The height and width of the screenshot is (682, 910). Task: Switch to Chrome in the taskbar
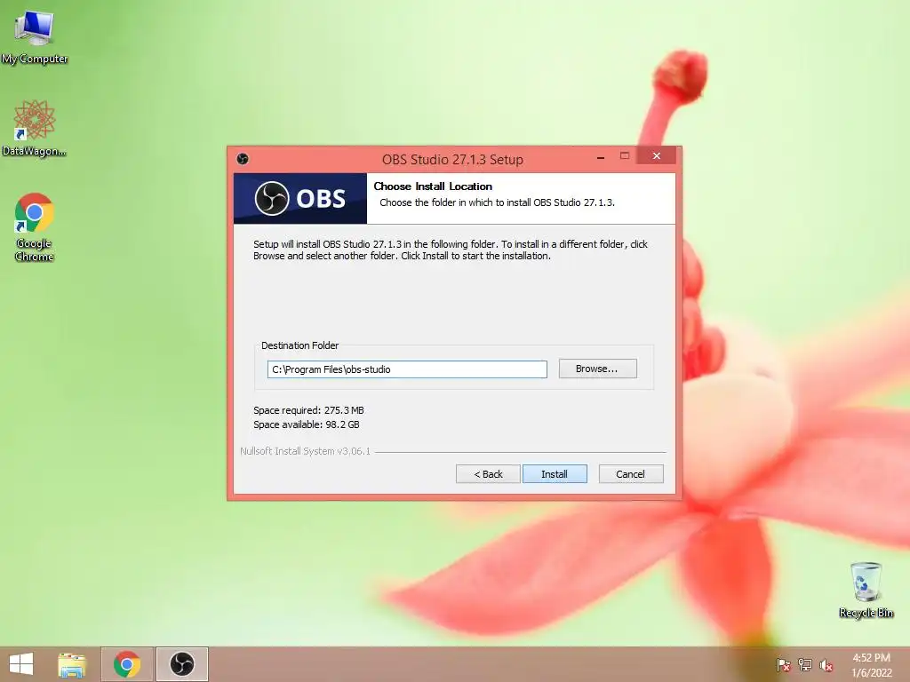point(127,664)
